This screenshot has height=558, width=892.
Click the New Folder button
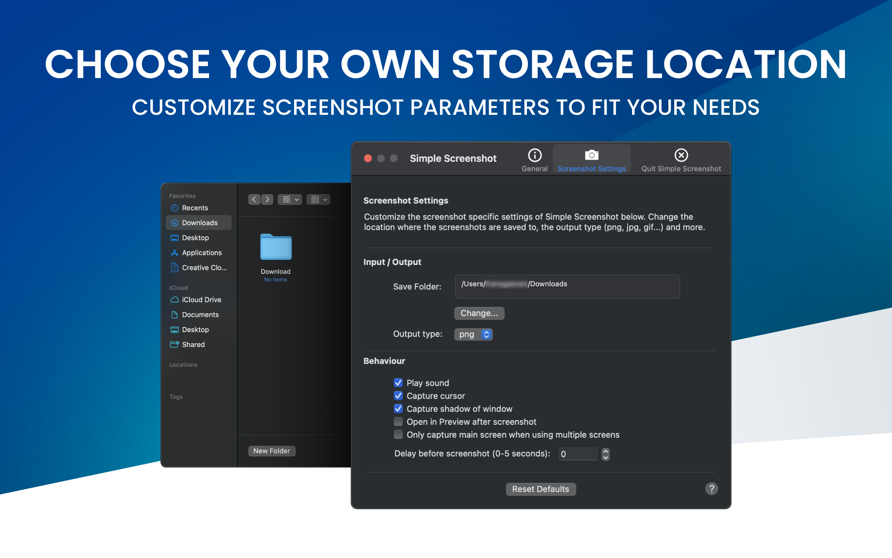click(272, 451)
